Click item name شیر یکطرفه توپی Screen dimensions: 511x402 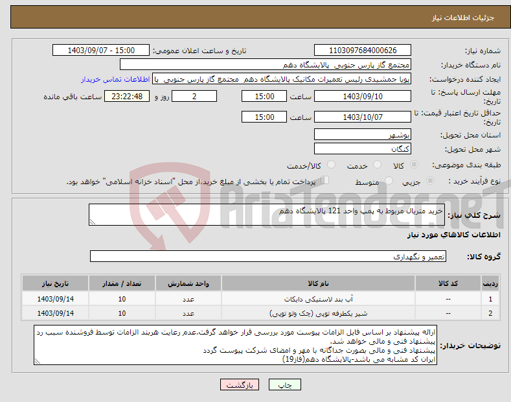coord(319,313)
